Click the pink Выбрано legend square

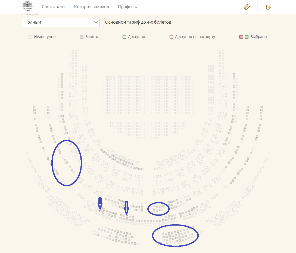coord(241,37)
